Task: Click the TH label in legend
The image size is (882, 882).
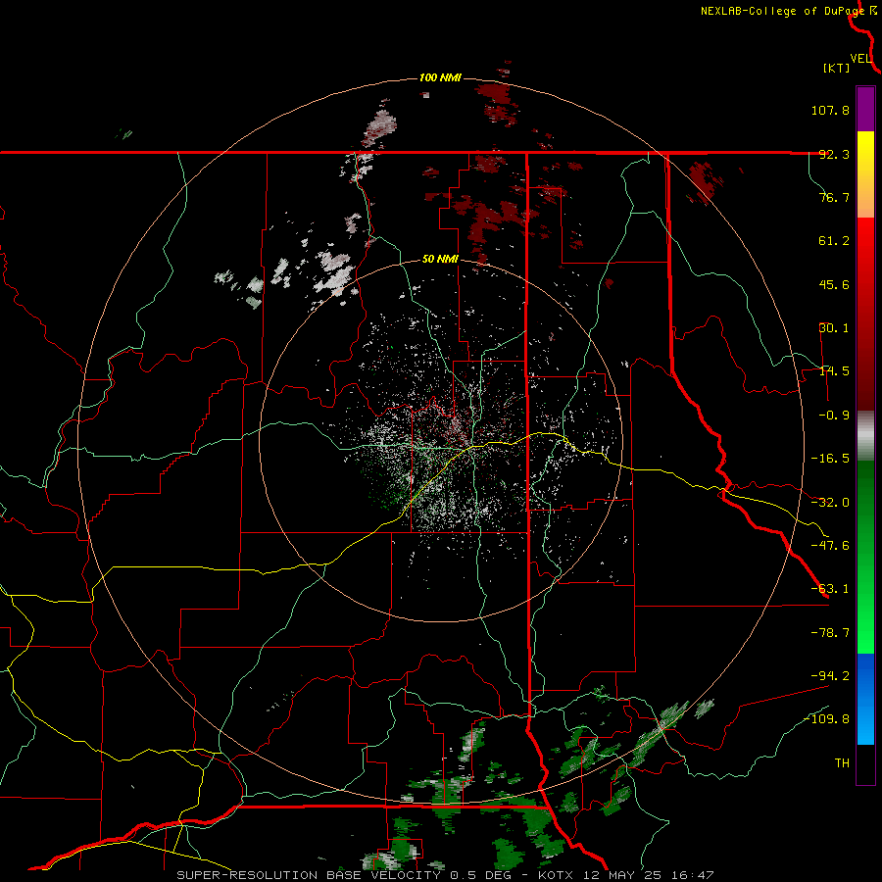Action: click(842, 763)
